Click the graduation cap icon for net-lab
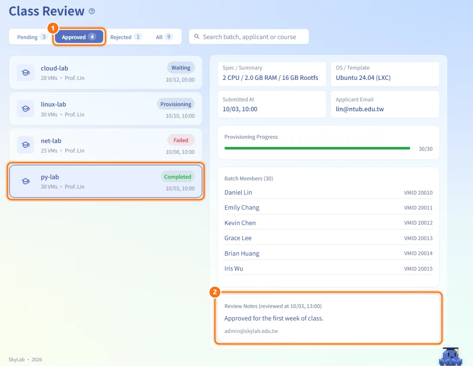473x366 pixels. 26,145
